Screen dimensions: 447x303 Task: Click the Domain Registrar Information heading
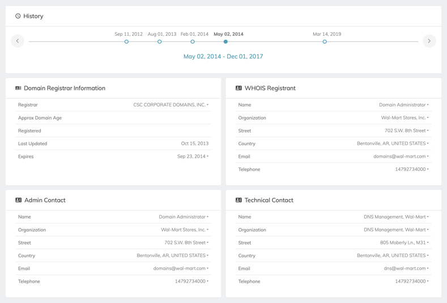[x=65, y=88]
